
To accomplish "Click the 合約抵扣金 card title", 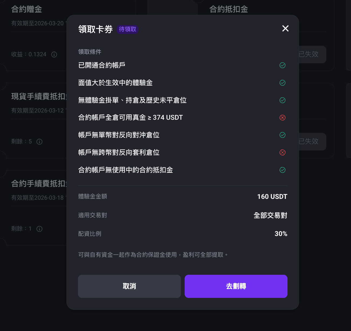I will coord(229,9).
